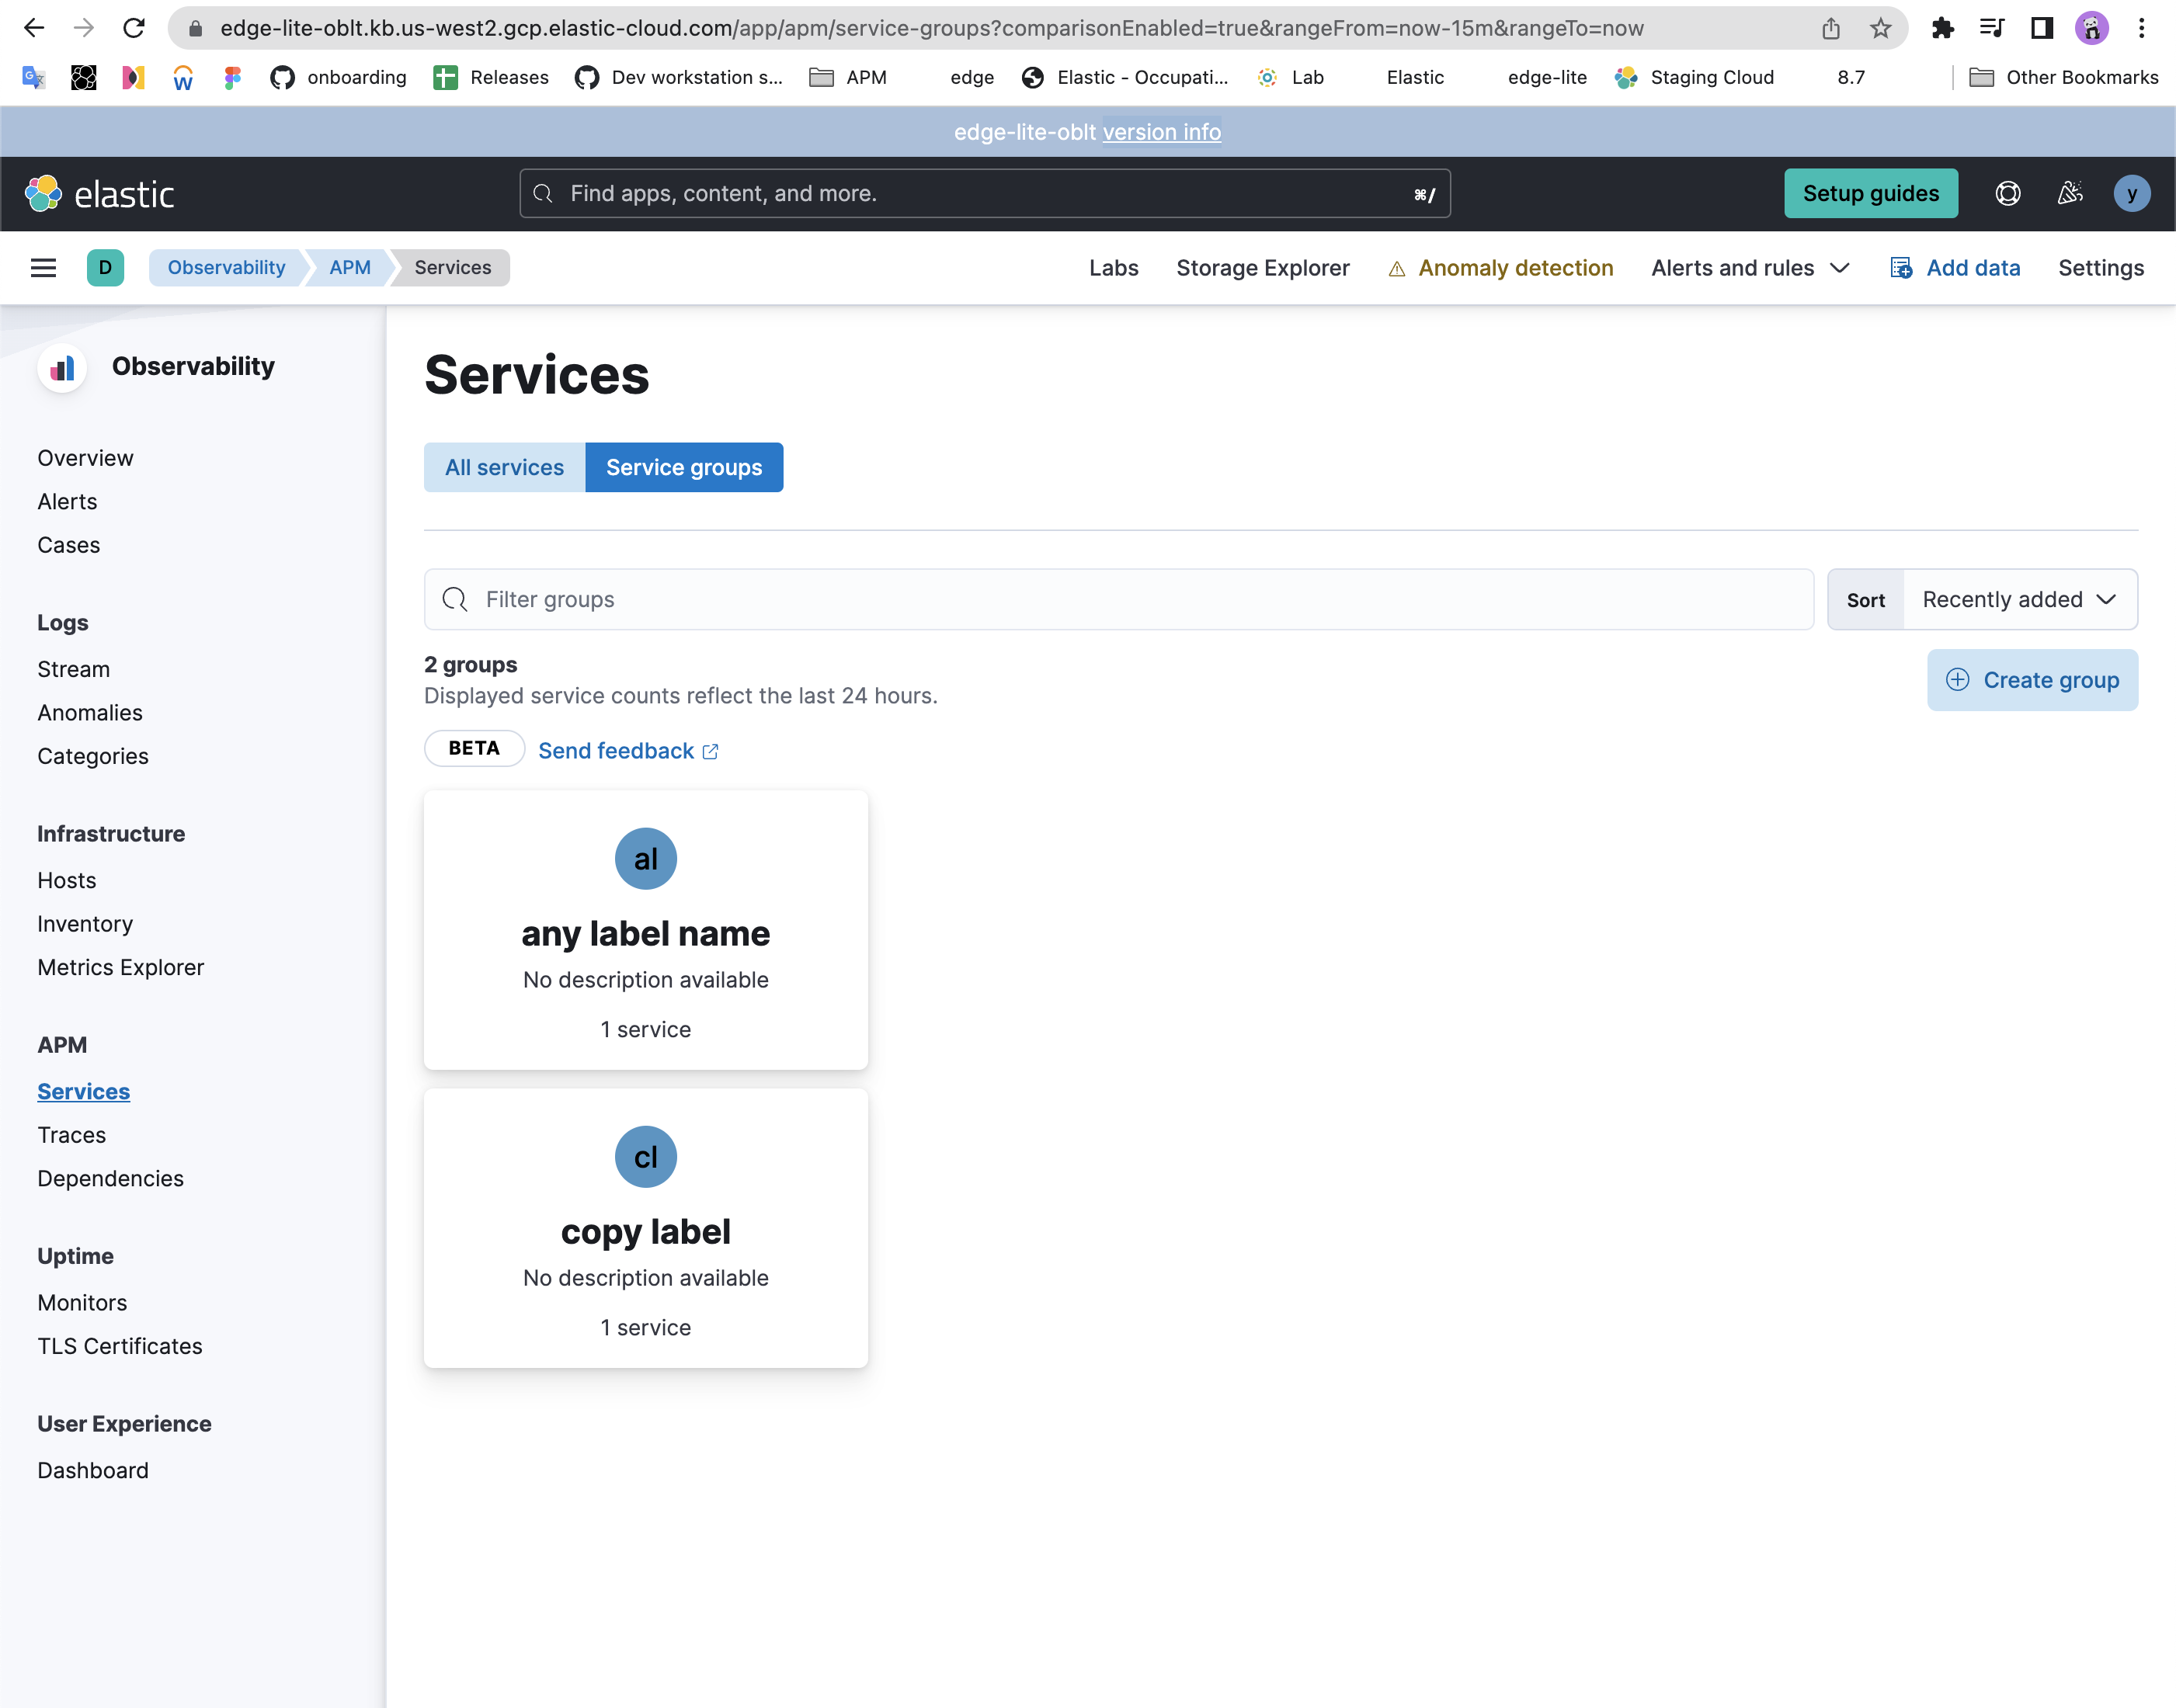Select the Service groups view
The height and width of the screenshot is (1708, 2176).
click(x=684, y=467)
